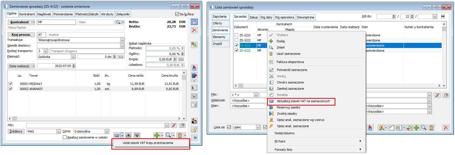Open the Rodzaj transportu dropdown
455x155 pixels.
pos(46,51)
